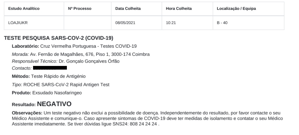Image resolution: width=299 pixels, height=135 pixels.
Task: Click the Hora Colheita column header
Action: click(x=187, y=9)
